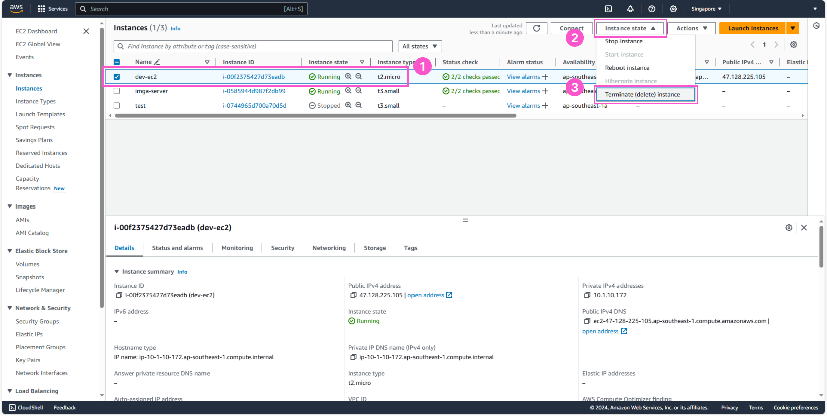
Task: Click the Connect button
Action: (572, 28)
